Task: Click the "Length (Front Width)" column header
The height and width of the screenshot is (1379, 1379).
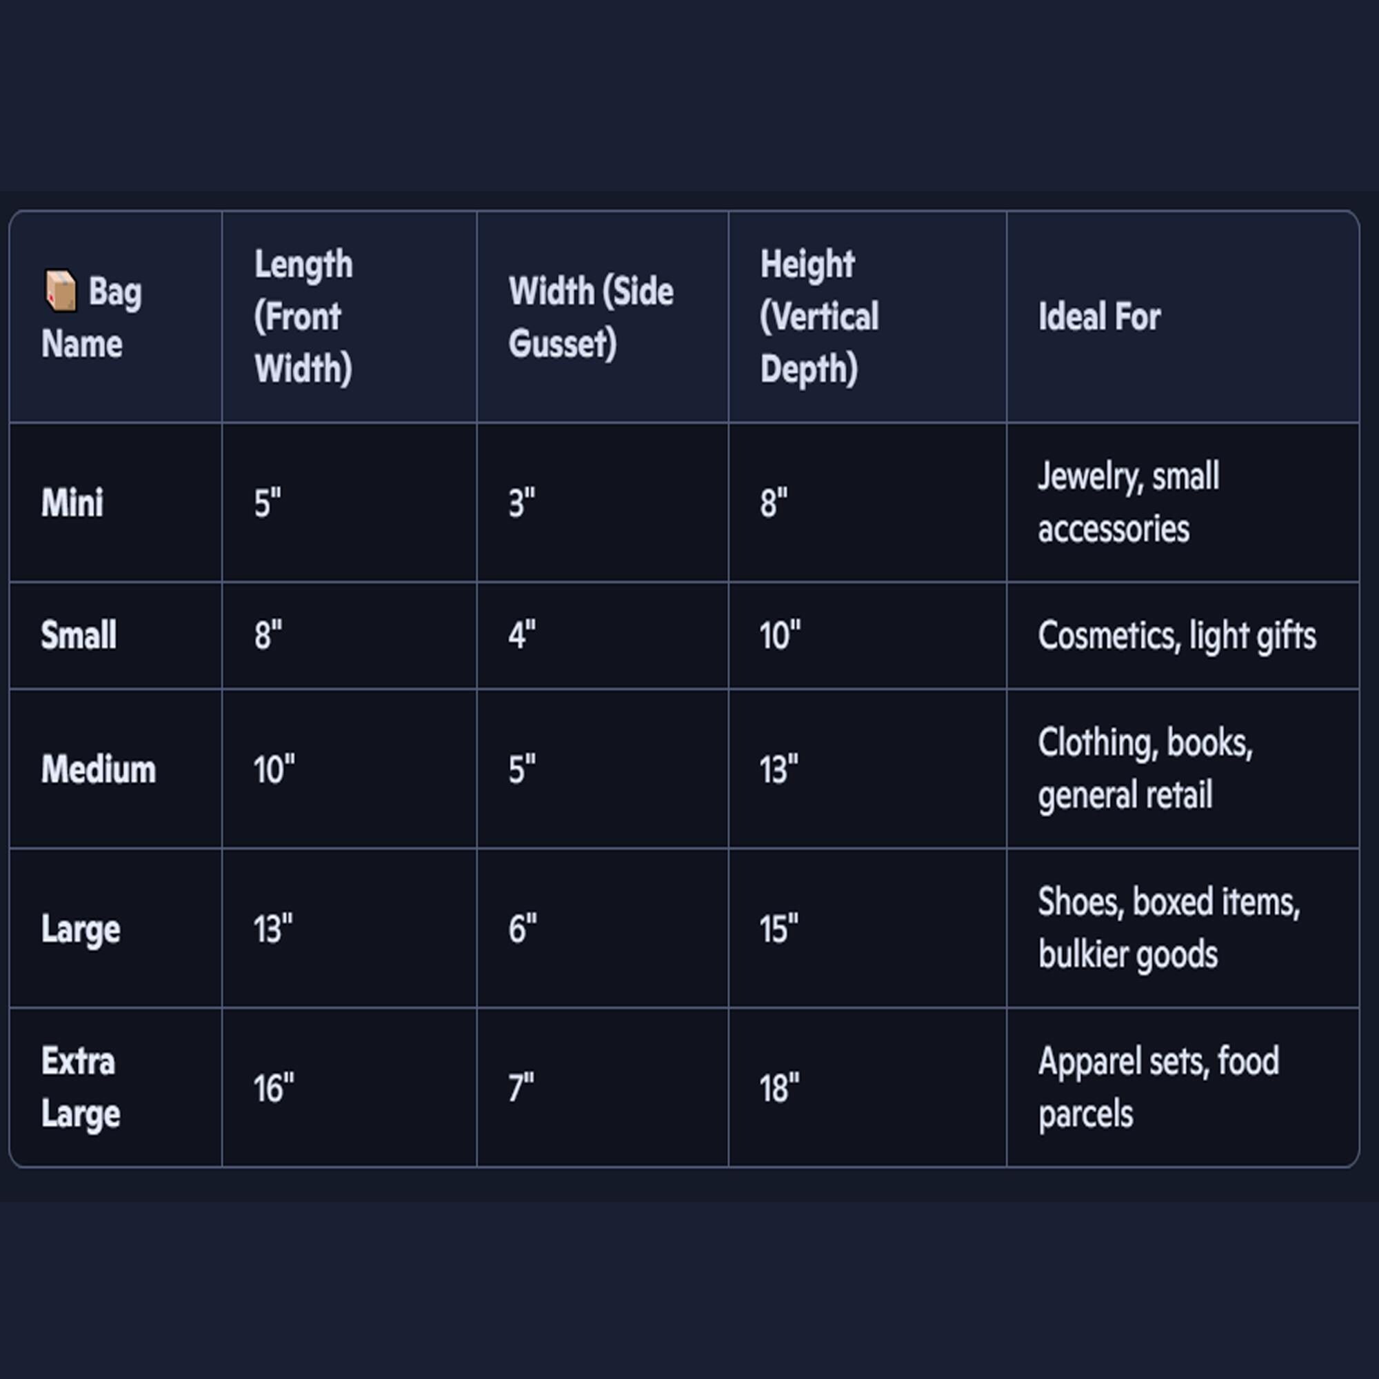Action: click(x=303, y=316)
